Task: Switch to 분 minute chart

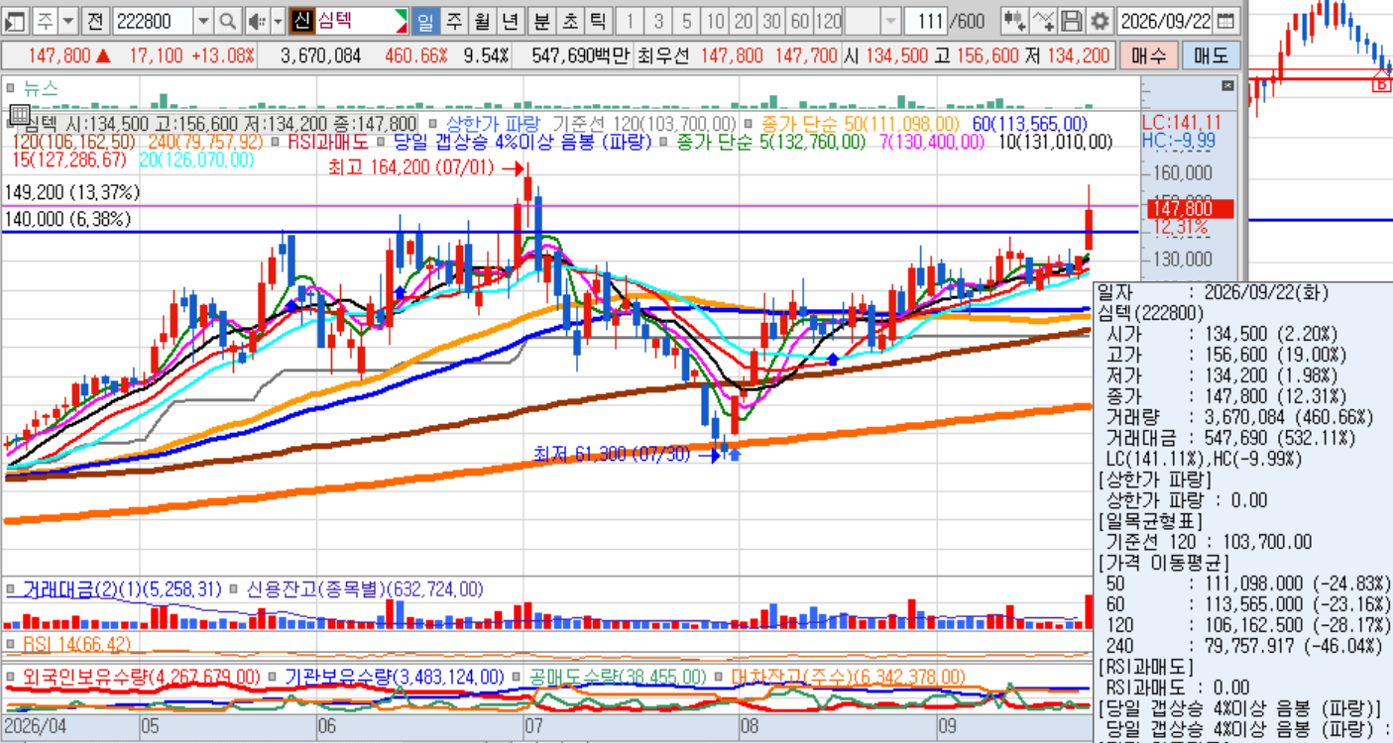Action: (541, 20)
